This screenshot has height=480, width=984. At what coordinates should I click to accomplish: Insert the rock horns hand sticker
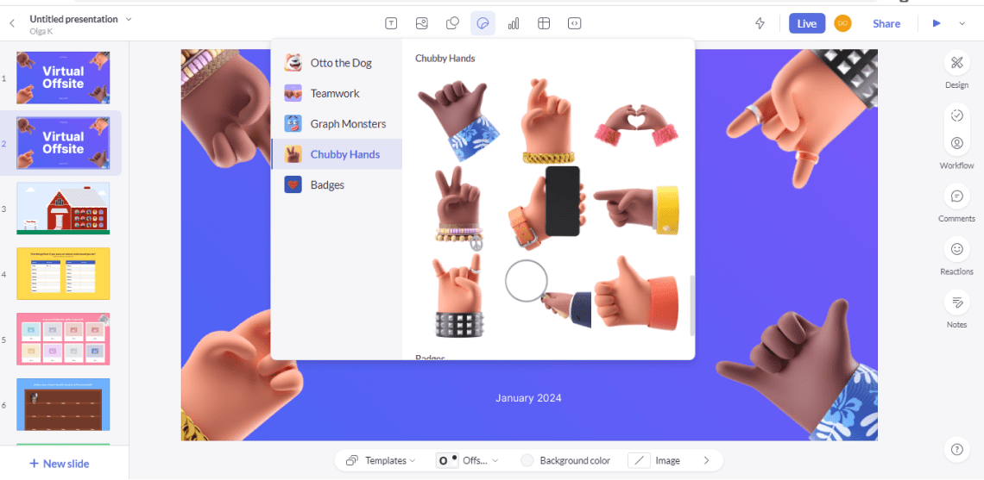coord(458,296)
